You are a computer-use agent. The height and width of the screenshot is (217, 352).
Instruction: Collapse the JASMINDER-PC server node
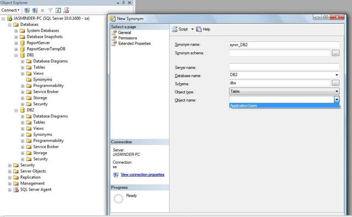click(3, 19)
